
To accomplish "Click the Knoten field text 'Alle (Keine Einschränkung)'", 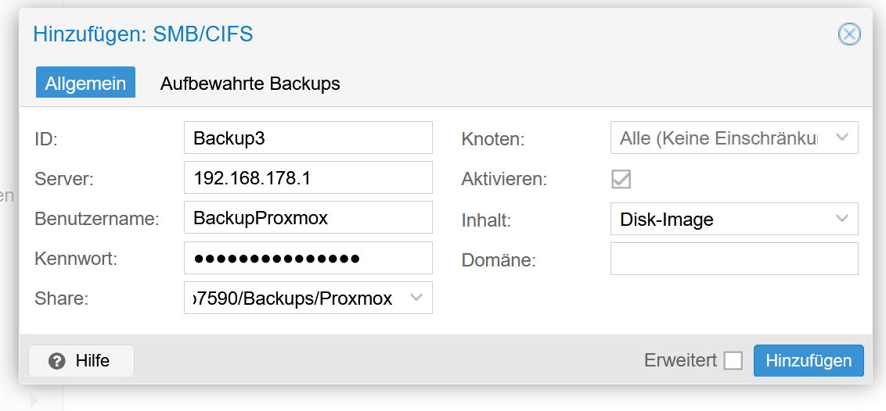I will (x=719, y=138).
